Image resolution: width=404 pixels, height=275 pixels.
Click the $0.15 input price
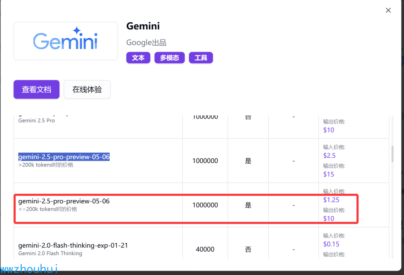(331, 244)
